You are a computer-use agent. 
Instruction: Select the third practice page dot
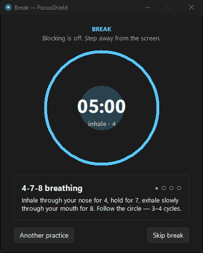point(171,188)
